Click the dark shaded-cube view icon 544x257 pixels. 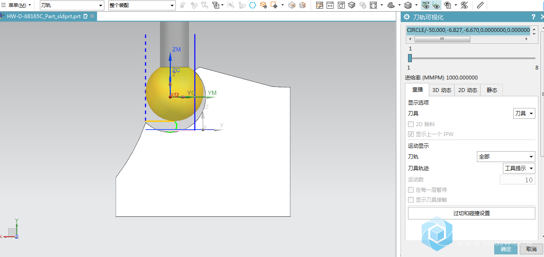(x=352, y=5)
